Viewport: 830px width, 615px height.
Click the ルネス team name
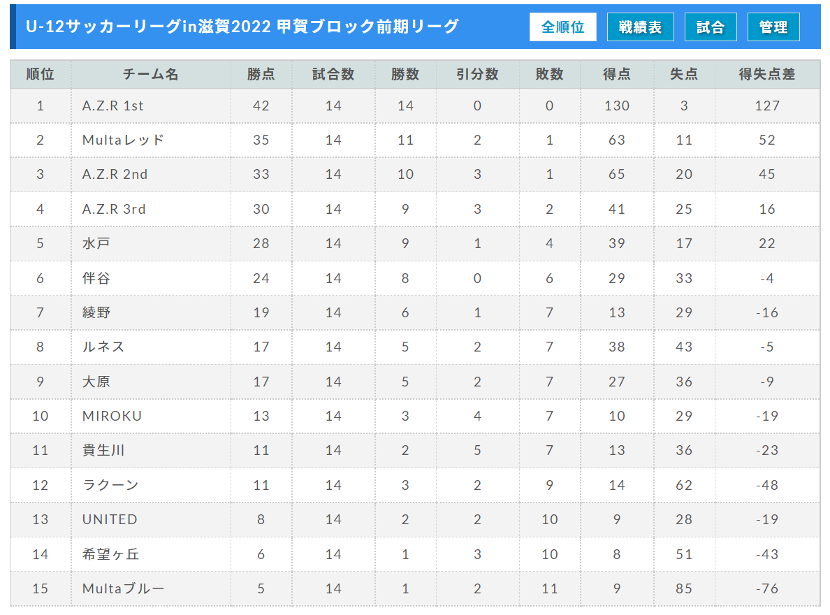[103, 347]
